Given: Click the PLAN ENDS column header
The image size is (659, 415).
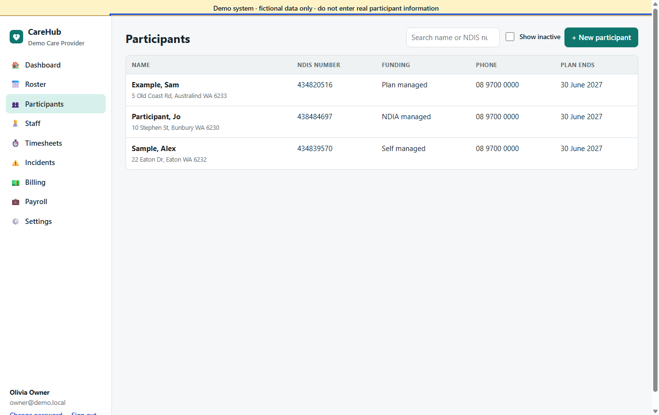Looking at the screenshot, I should point(577,65).
